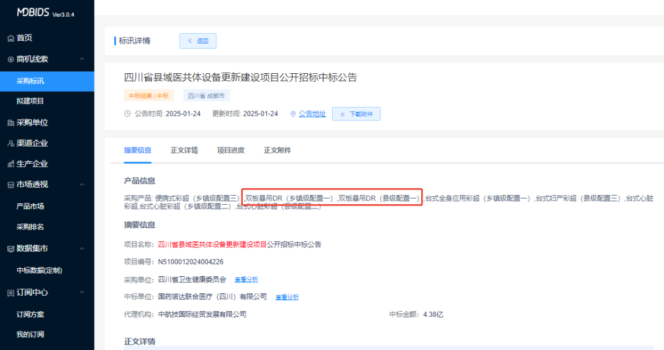The height and width of the screenshot is (350, 664).
Task: Click the MDBIDS logo
Action: tap(33, 12)
